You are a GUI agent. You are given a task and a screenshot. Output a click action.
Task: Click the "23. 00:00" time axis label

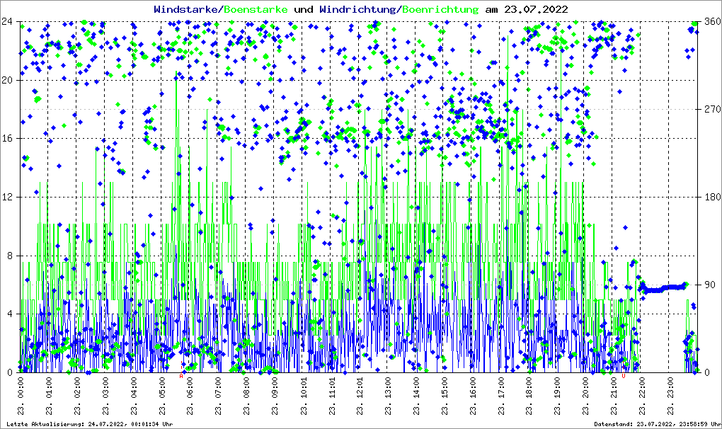pos(21,396)
